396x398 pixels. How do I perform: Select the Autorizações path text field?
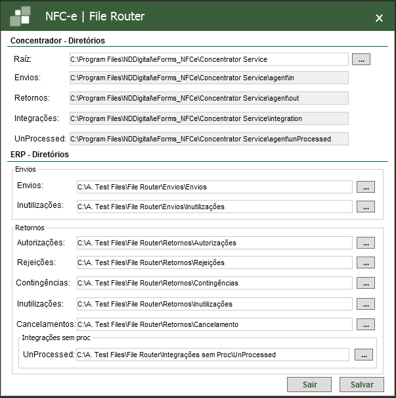click(214, 243)
